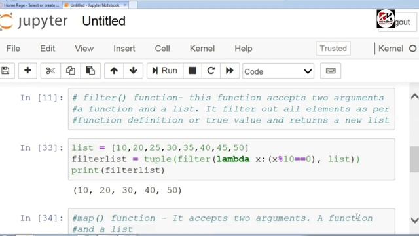Click into the code cell In [33]

click(231, 159)
